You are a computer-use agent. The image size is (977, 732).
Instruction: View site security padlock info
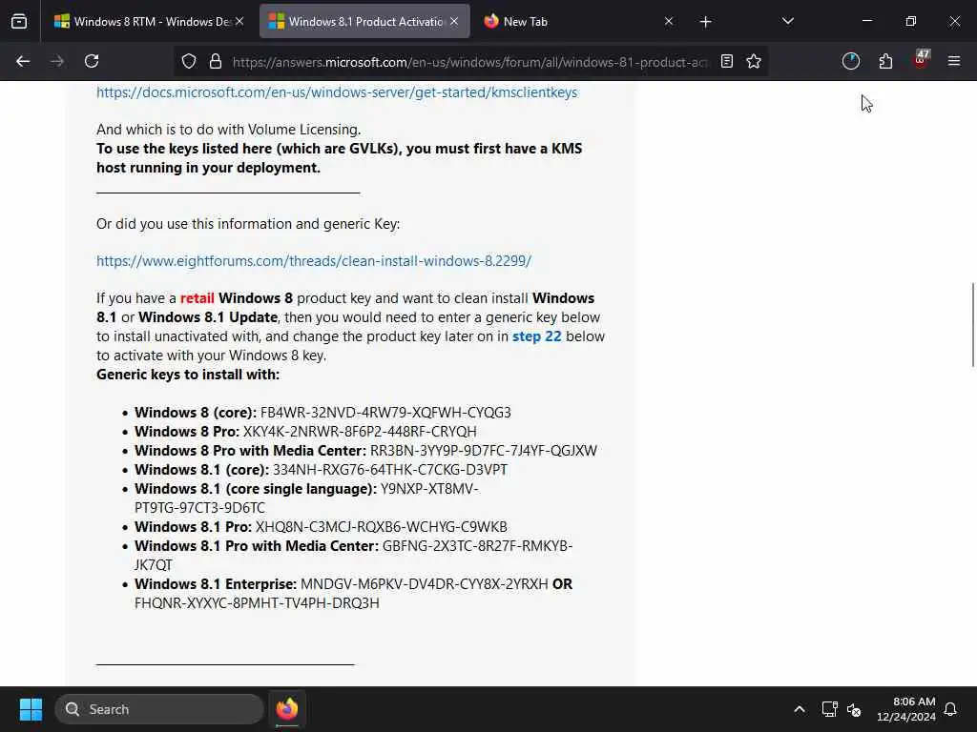[x=216, y=61]
